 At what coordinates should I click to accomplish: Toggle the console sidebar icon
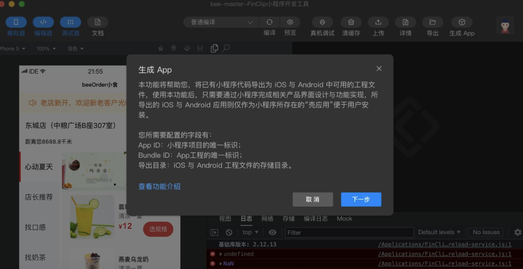[x=214, y=233]
